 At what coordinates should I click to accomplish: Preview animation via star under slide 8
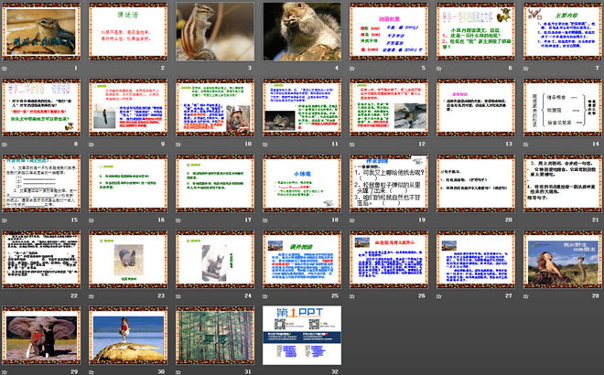(x=7, y=144)
